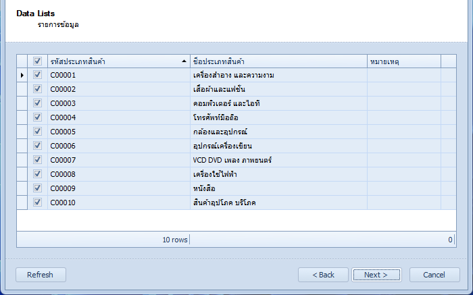Select cell C00001
The image size is (473, 295).
pyautogui.click(x=119, y=75)
